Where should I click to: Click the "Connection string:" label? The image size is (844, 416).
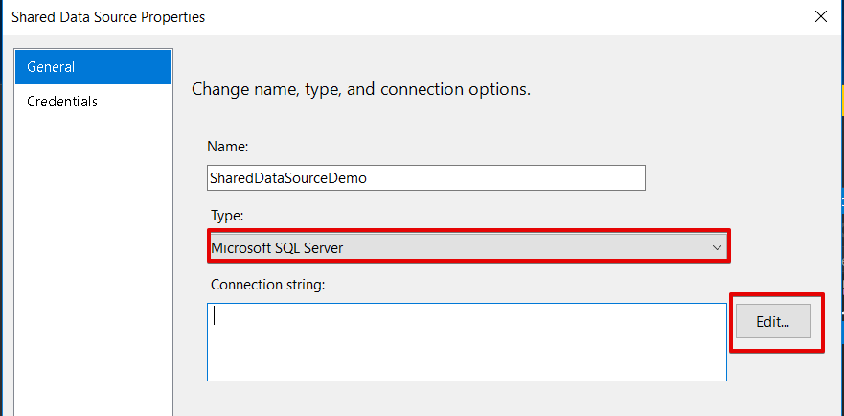click(x=266, y=286)
